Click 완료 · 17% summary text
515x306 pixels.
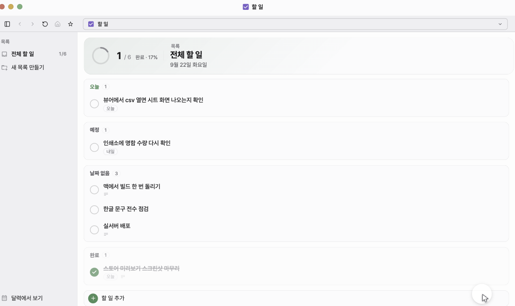point(146,57)
